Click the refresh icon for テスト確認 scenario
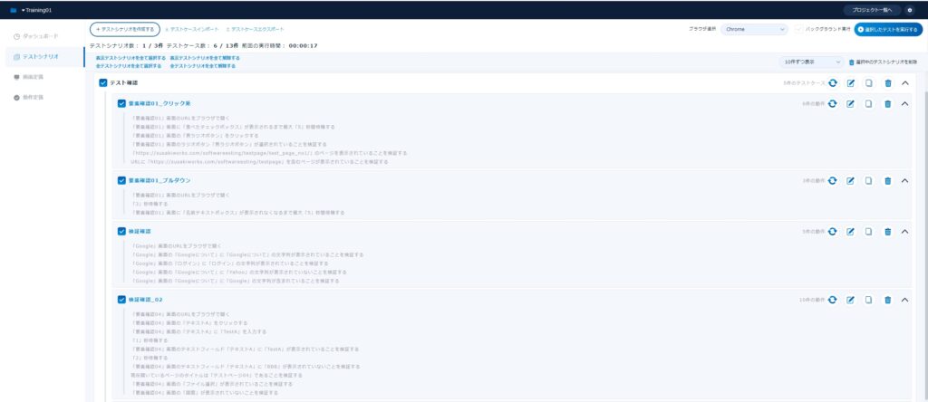Viewport: 928px width, 402px height. click(x=832, y=83)
